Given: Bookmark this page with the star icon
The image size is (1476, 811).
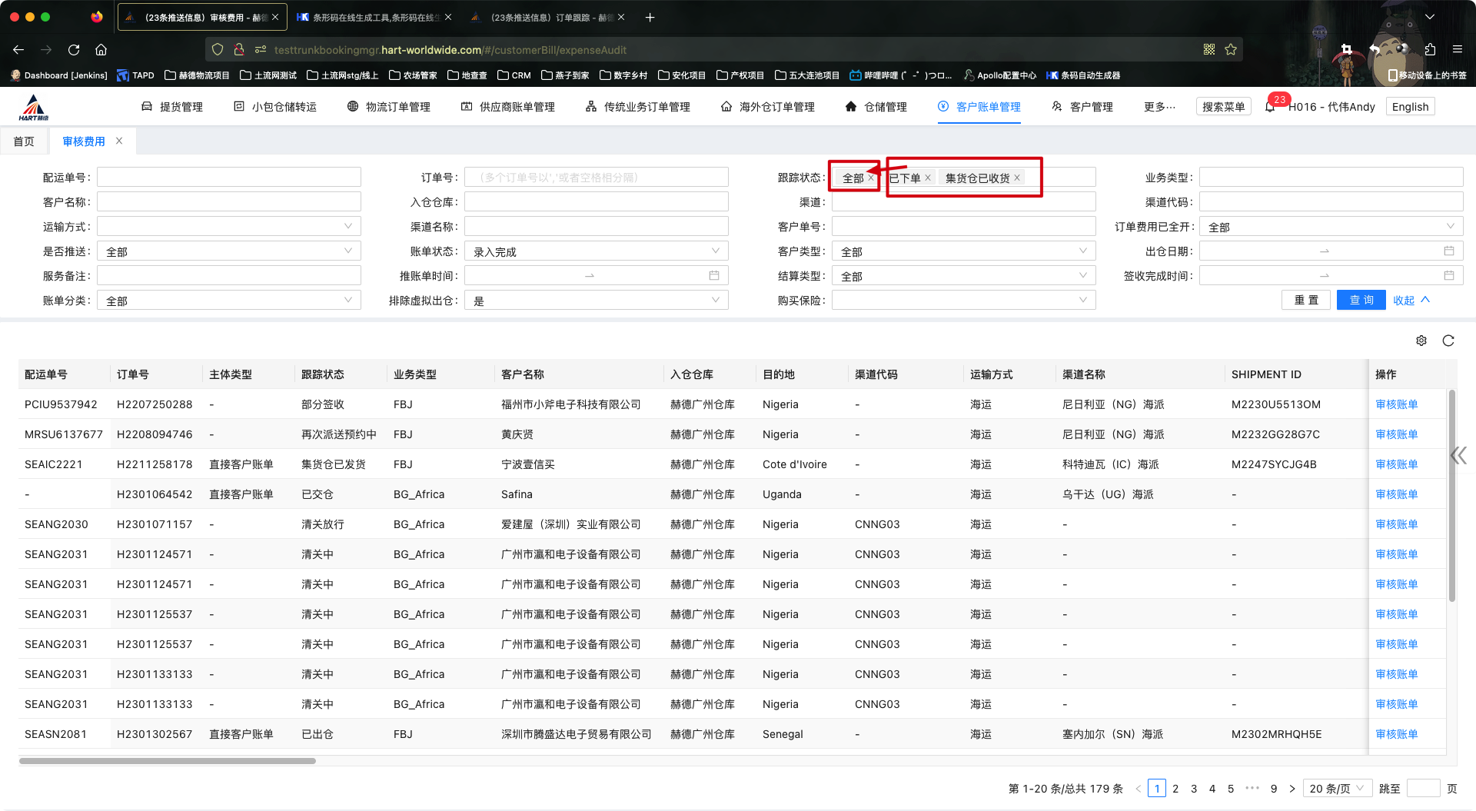Looking at the screenshot, I should coord(1231,50).
